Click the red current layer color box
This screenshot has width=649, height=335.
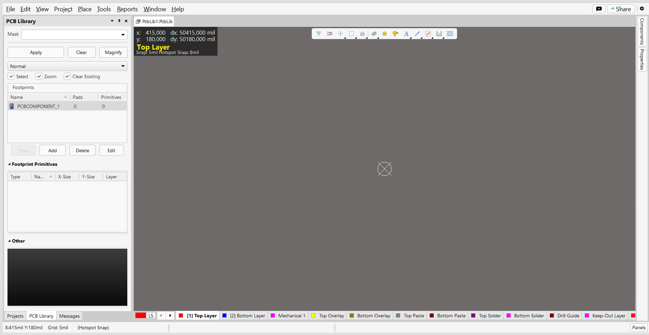tap(141, 316)
